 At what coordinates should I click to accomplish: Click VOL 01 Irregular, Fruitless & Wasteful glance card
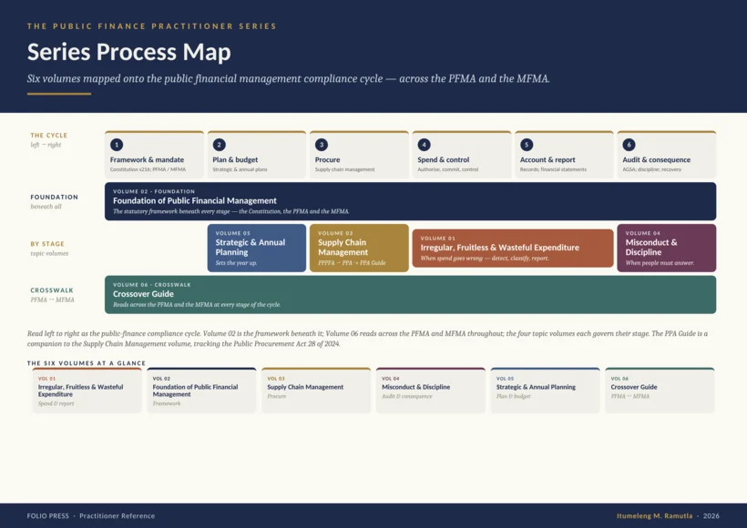coord(87,391)
